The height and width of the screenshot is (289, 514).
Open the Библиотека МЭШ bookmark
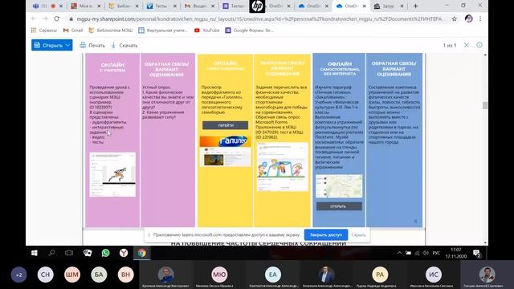tap(111, 31)
